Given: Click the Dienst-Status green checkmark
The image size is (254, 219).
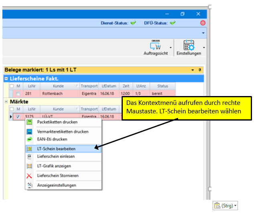Looking at the screenshot, I should point(133,23).
